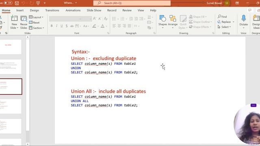Click the Reset slide button
The image size is (260, 146).
pyautogui.click(x=34, y=23)
